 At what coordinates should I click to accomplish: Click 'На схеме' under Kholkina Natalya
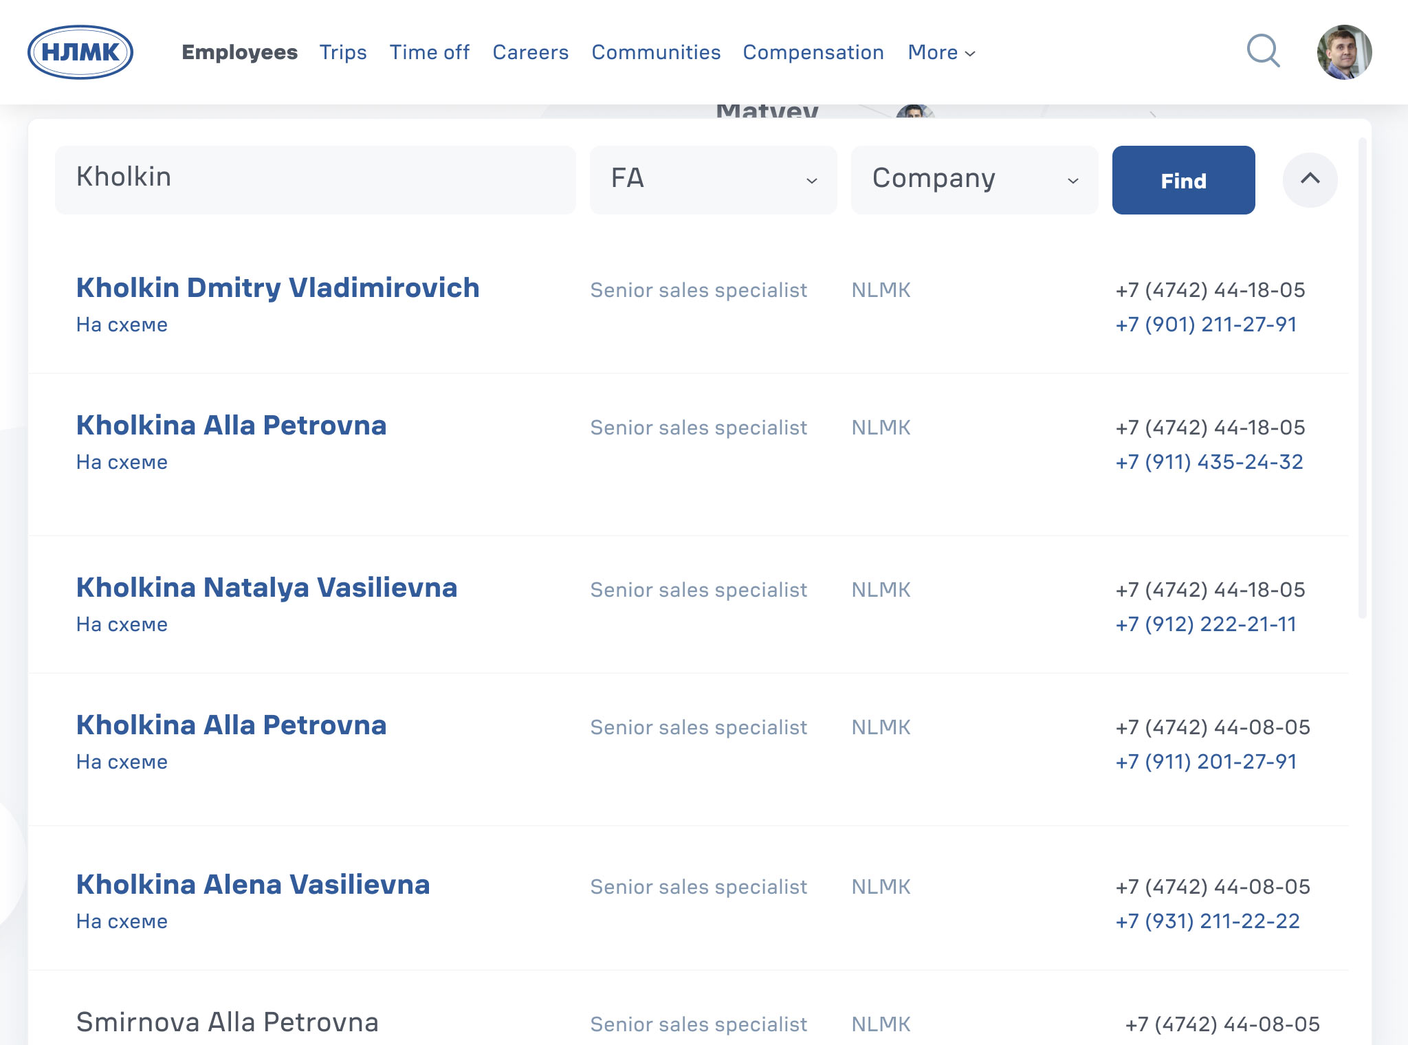click(122, 624)
